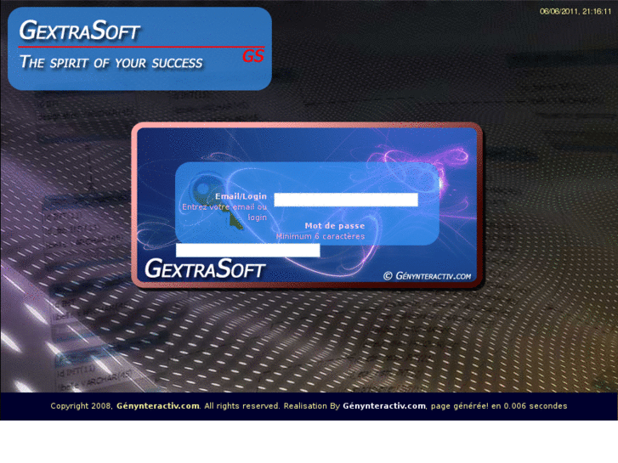
Task: Click the key icon in login box
Action: [x=216, y=201]
